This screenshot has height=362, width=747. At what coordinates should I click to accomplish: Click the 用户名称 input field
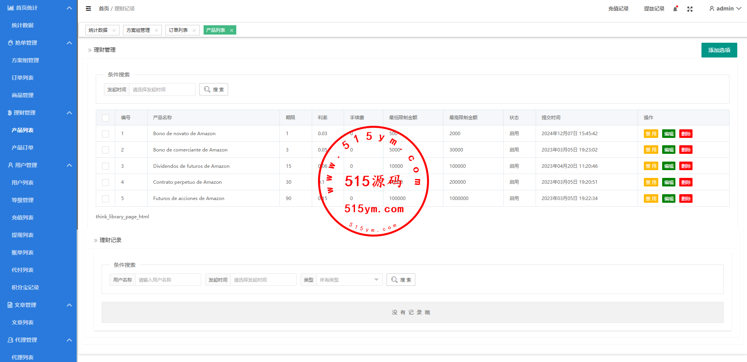(x=168, y=280)
